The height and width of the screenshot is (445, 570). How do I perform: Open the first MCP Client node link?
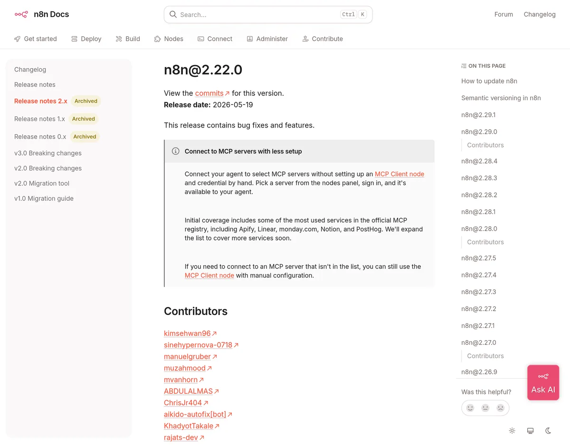pos(399,174)
